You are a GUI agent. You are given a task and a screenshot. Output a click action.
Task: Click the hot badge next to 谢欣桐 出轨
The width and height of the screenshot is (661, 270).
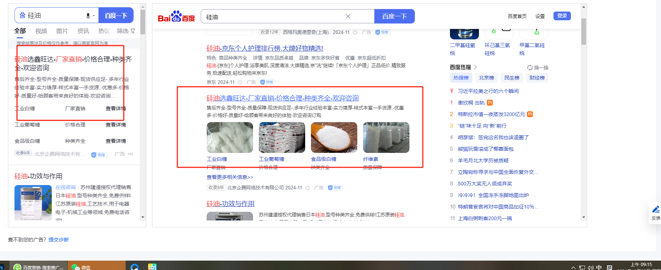pos(490,103)
